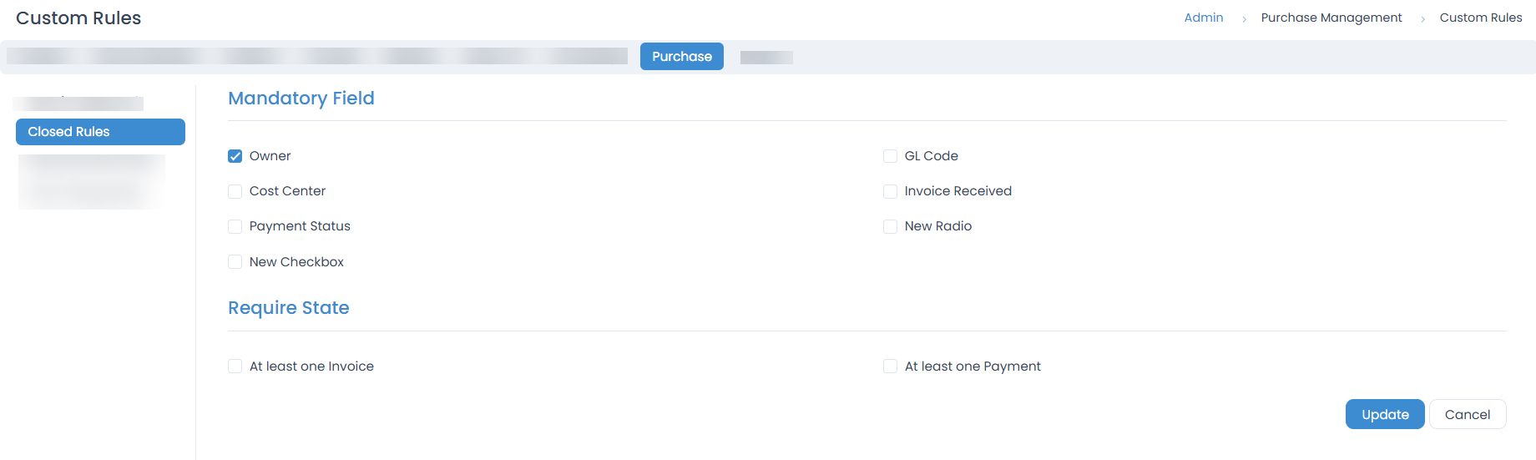Switch to the Purchase tab
This screenshot has height=460, width=1536.
pos(681,57)
